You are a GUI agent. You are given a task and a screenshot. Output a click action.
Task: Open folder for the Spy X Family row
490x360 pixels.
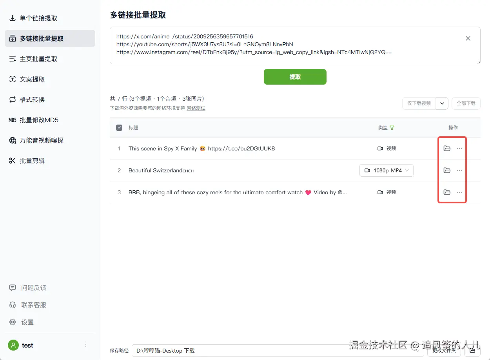click(447, 148)
